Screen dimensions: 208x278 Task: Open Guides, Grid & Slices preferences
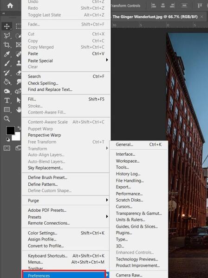coord(139,227)
